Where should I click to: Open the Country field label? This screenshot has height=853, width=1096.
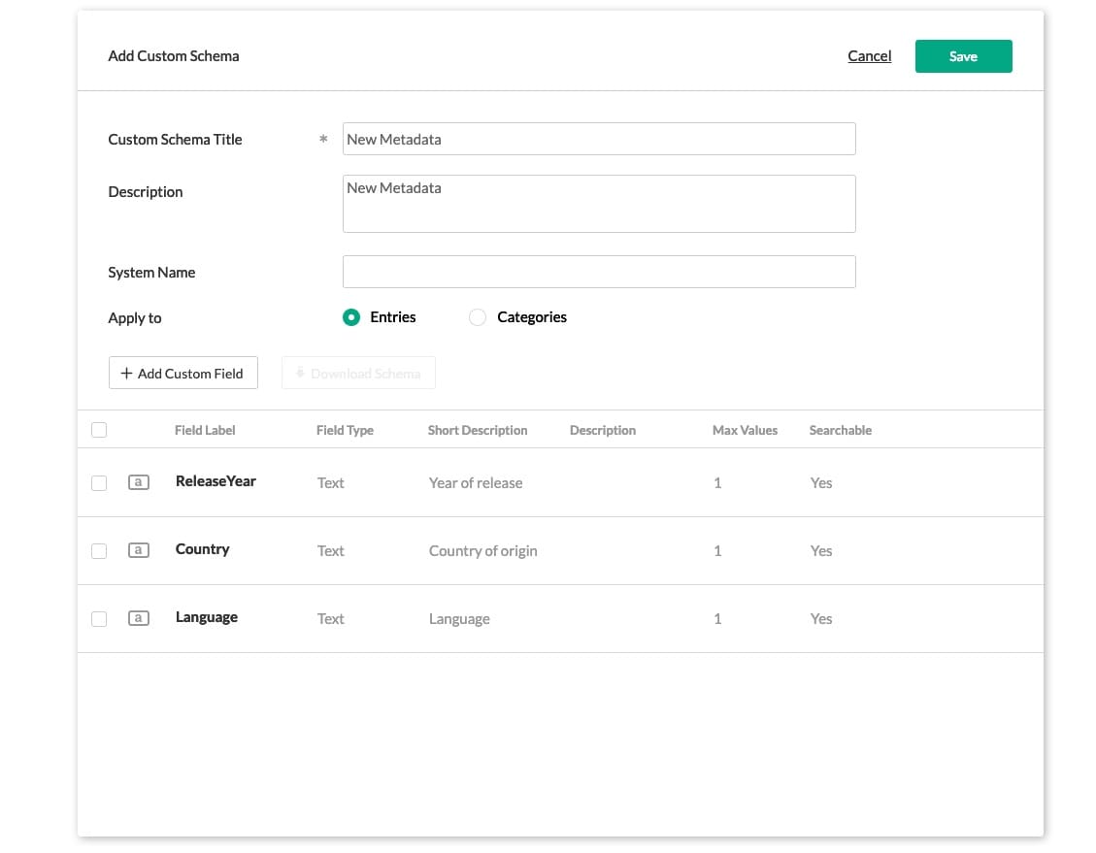202,549
